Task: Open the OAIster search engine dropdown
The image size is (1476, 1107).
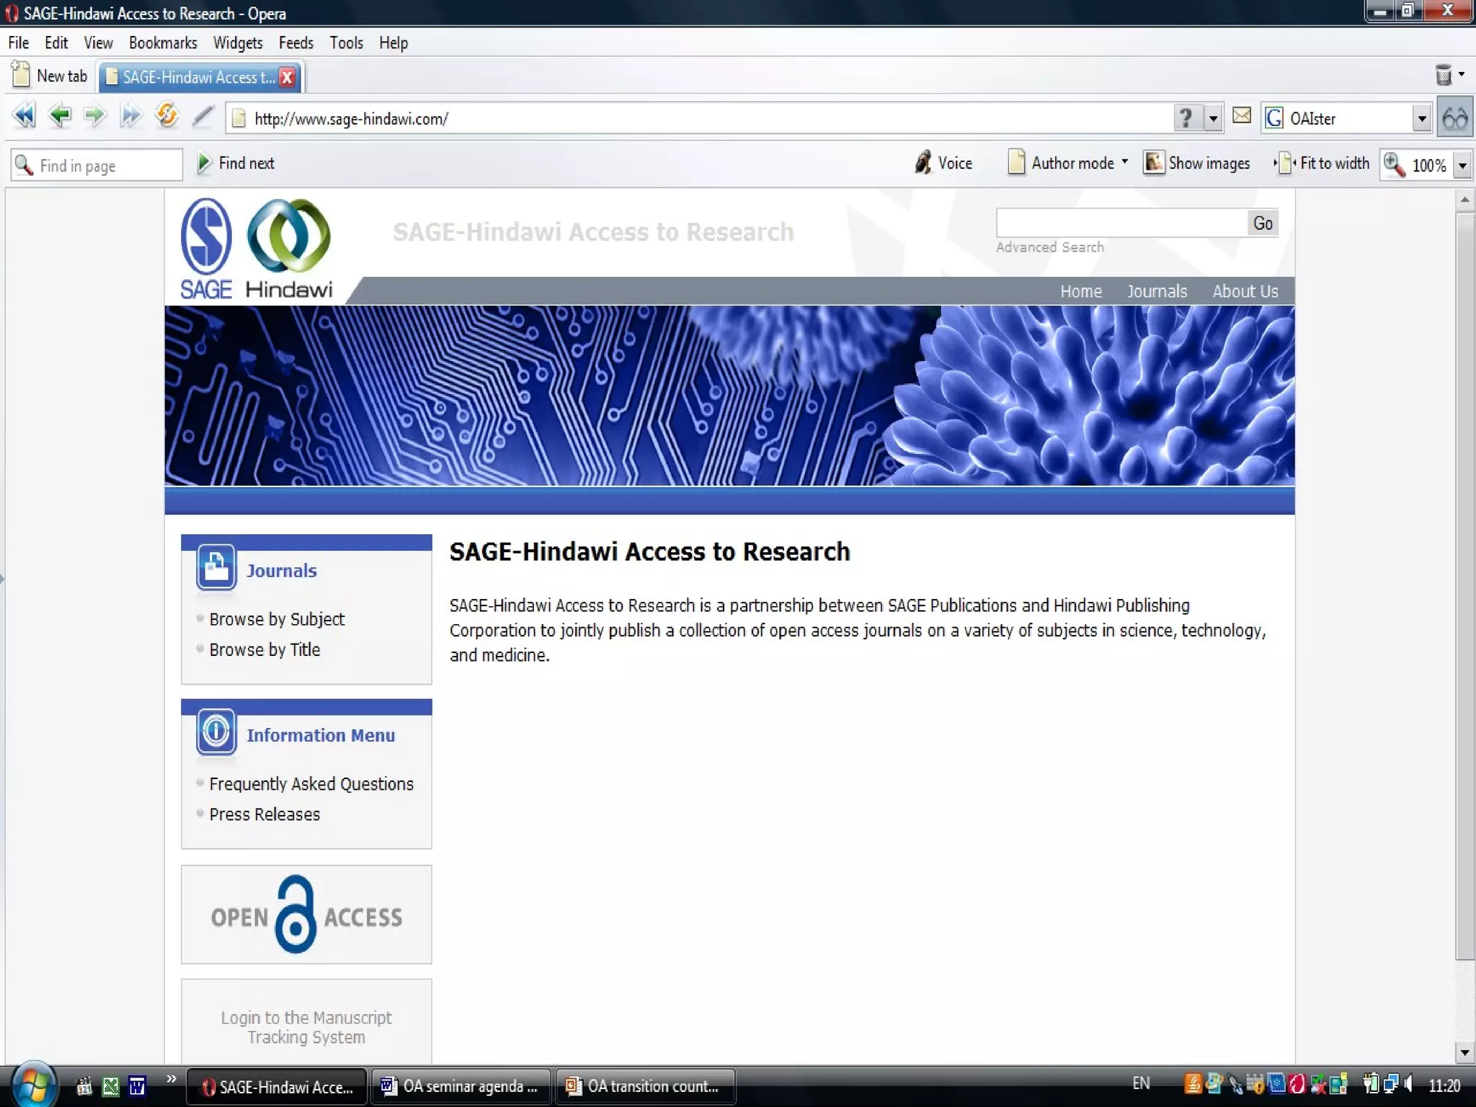Action: point(1421,118)
